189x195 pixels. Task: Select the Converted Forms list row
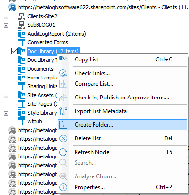48,42
